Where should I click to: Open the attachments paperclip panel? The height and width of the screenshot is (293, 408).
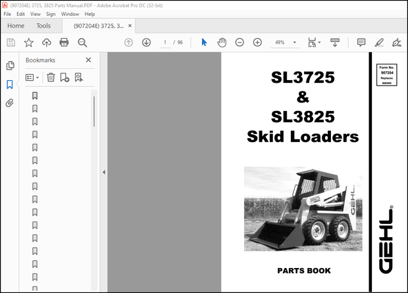click(10, 103)
